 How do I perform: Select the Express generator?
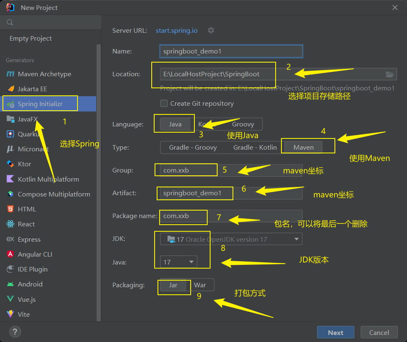tap(29, 239)
